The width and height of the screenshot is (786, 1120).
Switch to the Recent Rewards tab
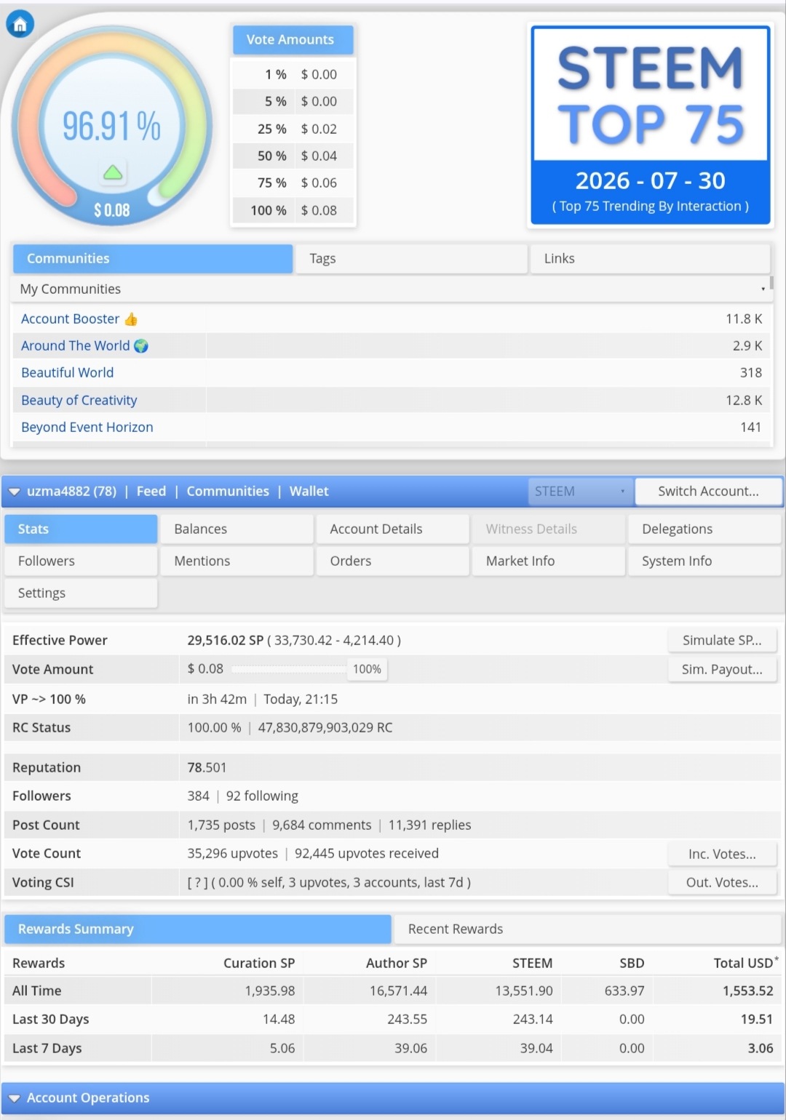coord(587,929)
